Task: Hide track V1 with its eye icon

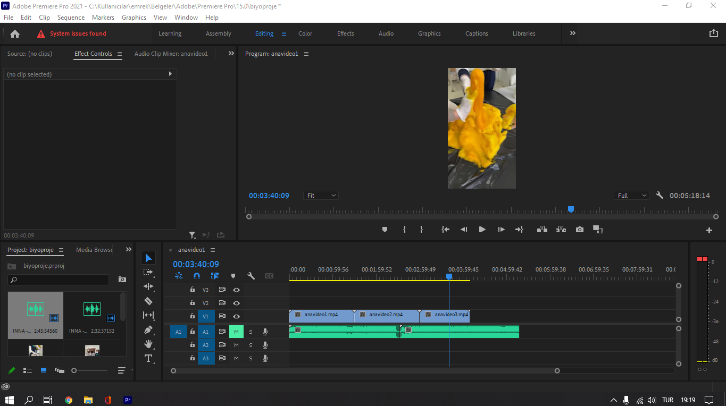Action: pos(236,316)
